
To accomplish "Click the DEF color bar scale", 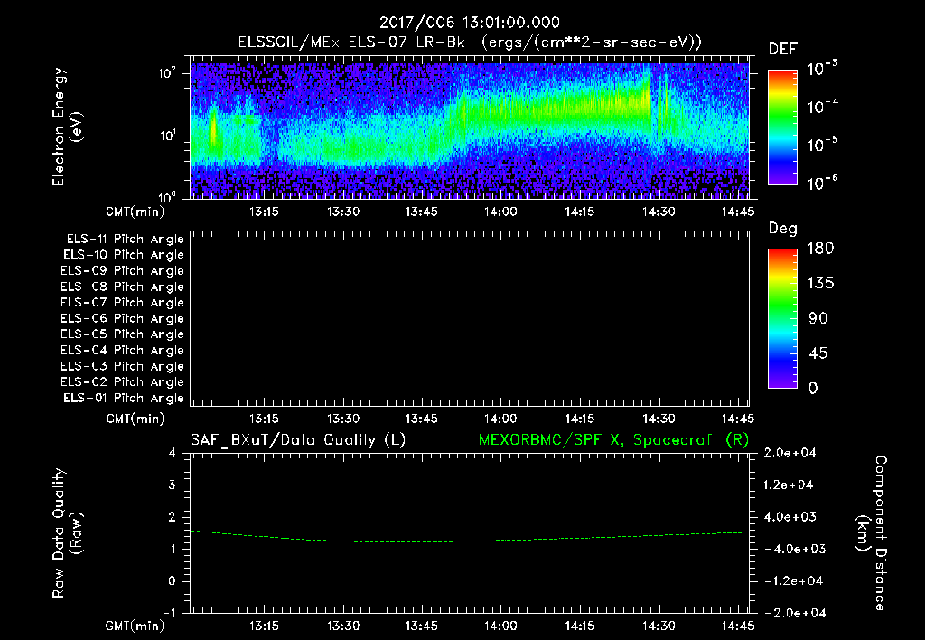I will pos(782,127).
